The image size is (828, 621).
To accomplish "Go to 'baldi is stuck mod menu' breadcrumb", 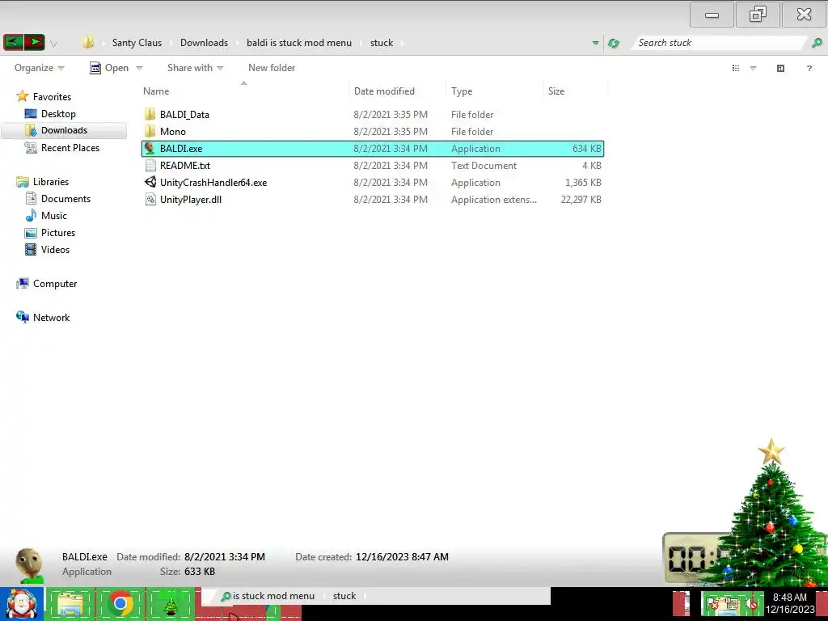I will (x=299, y=43).
